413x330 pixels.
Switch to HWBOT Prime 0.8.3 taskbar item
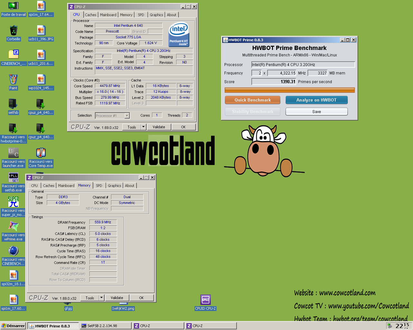[53, 326]
